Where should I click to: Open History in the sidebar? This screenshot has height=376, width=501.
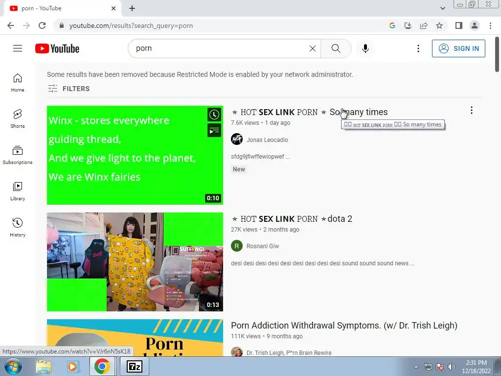(18, 227)
